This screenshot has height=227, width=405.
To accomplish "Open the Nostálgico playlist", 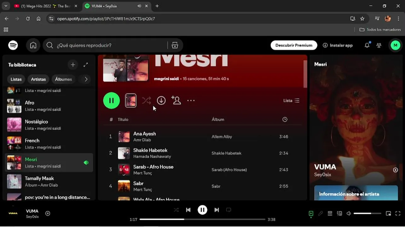I will 49,125.
